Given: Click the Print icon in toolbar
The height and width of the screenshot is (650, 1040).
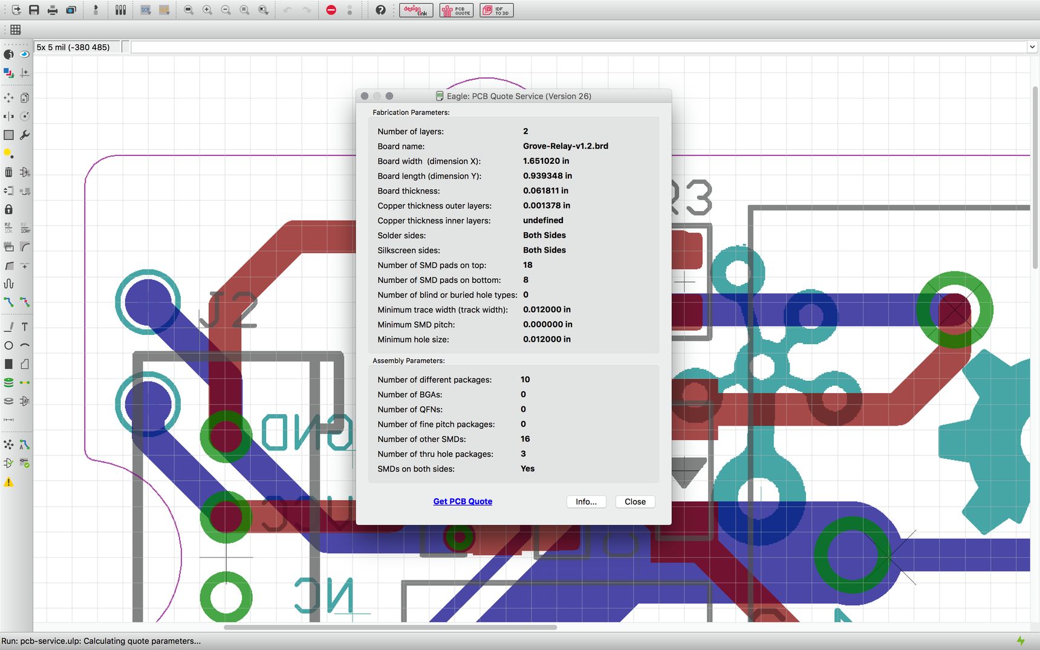Looking at the screenshot, I should [x=53, y=10].
